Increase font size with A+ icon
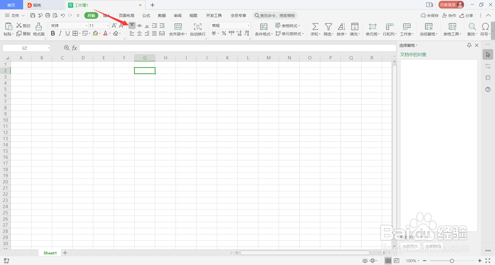Screen dimensions: 495x265 coord(114,25)
